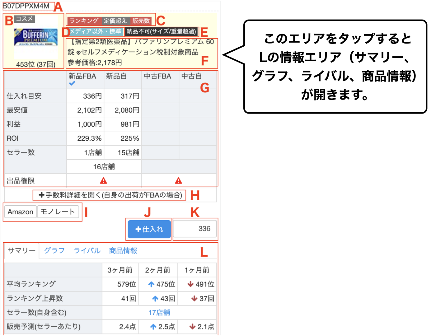Click the down arrow beside 491位

(190, 284)
